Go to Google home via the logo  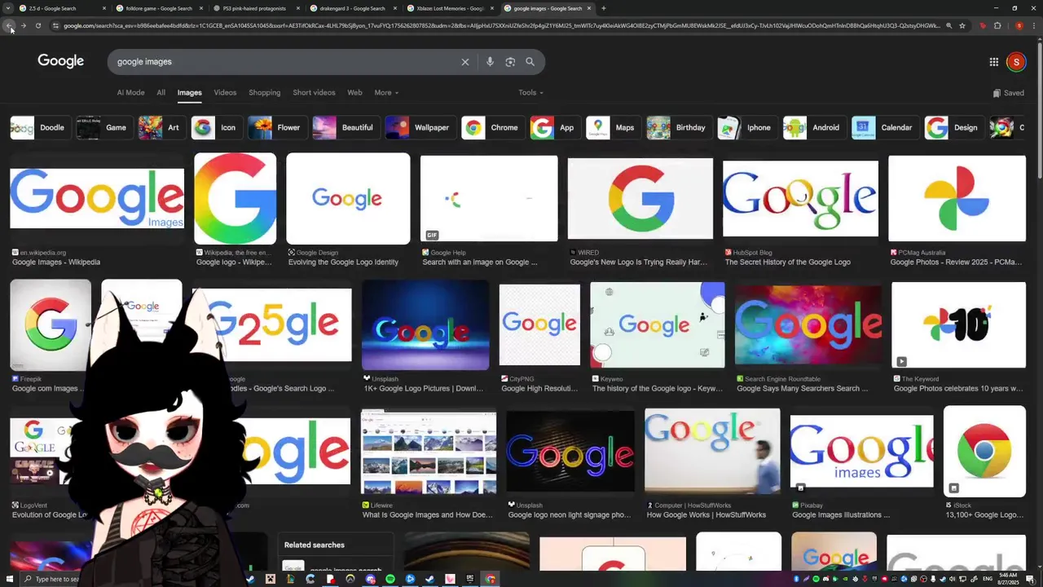coord(60,61)
